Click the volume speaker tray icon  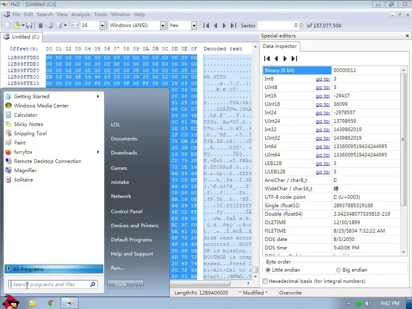(x=368, y=303)
